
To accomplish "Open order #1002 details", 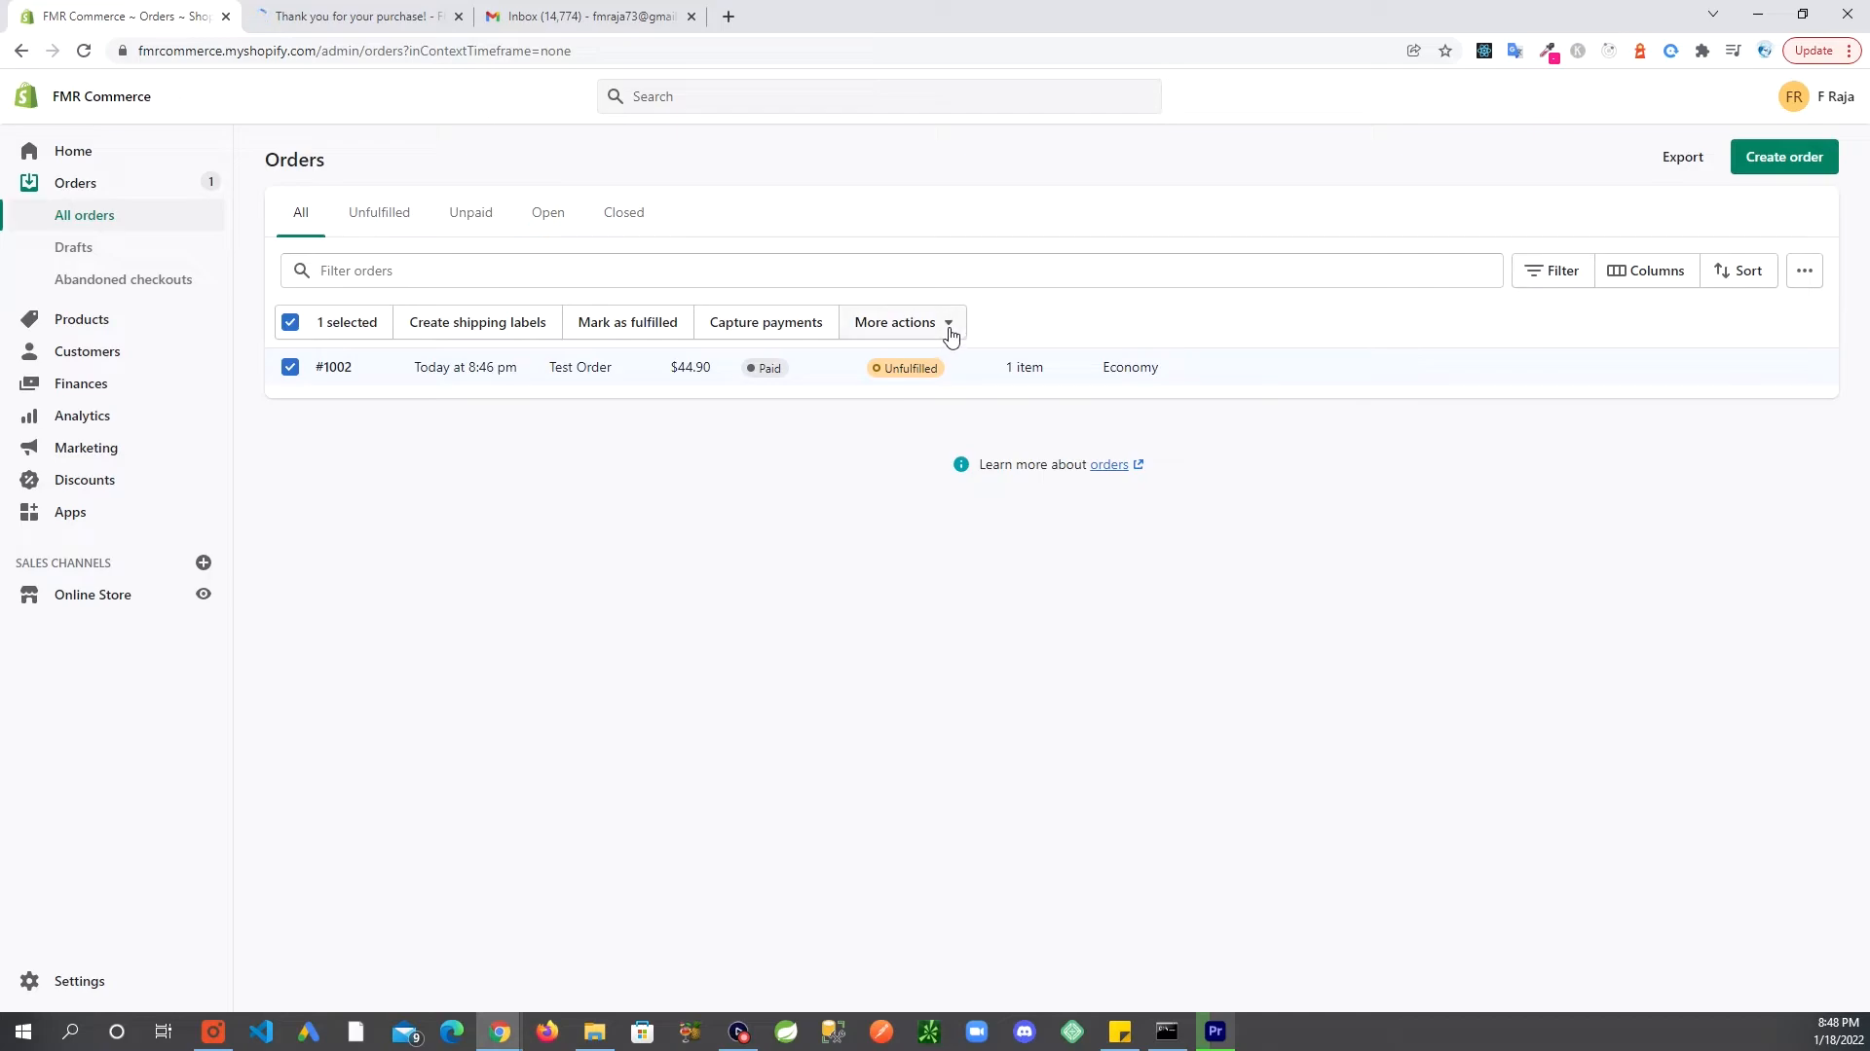I will click(334, 367).
